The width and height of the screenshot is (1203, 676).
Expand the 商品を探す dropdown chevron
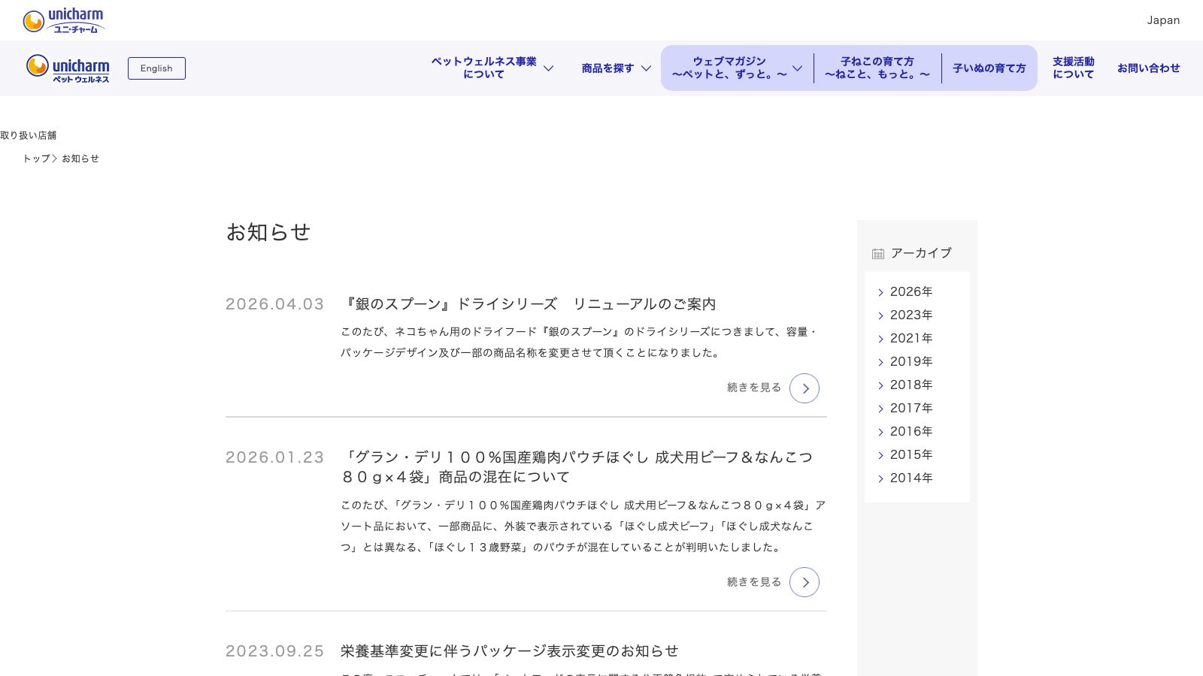coord(646,68)
